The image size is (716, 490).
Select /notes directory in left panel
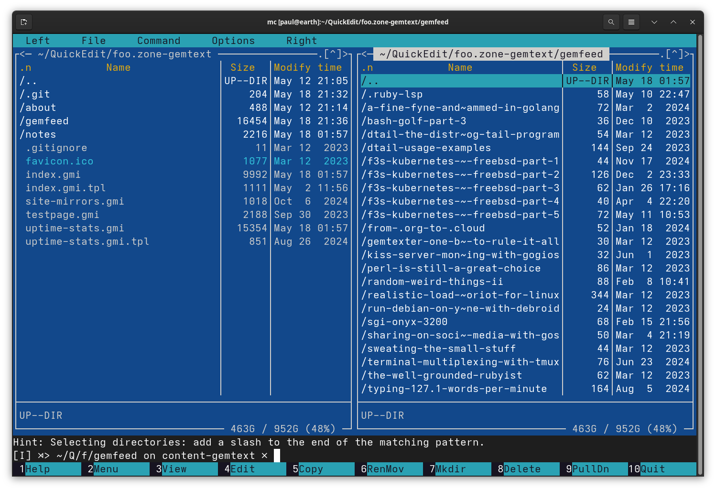184,134
